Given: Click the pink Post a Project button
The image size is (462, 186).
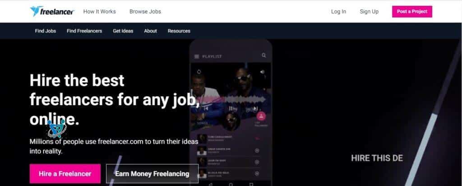Looking at the screenshot, I should [412, 11].
